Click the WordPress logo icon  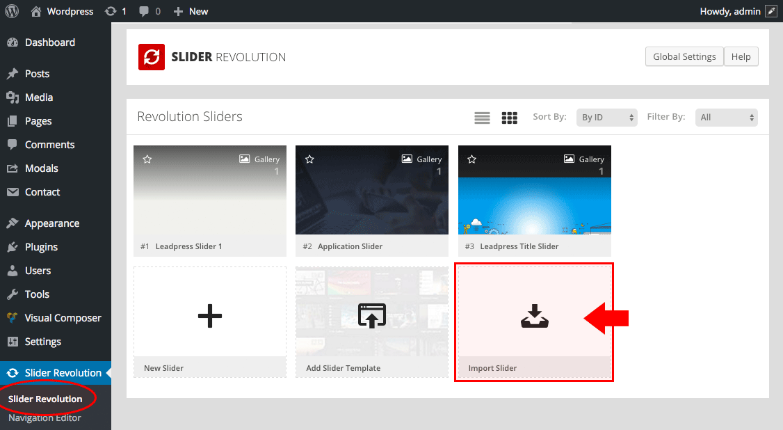[12, 11]
